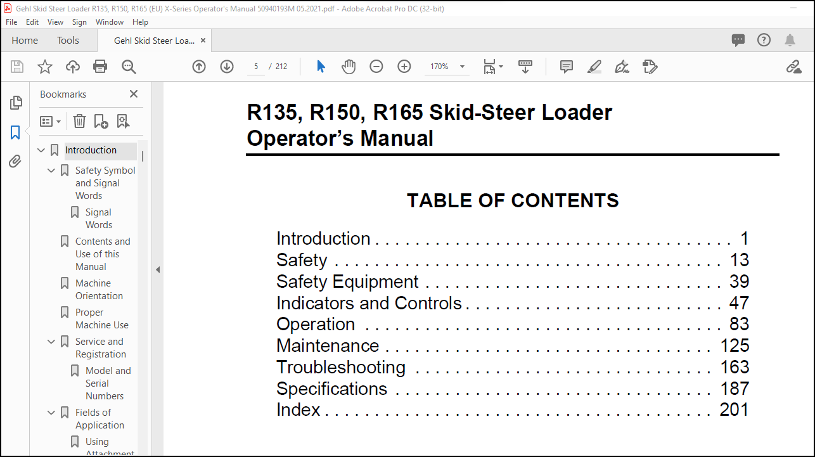This screenshot has width=815, height=457.
Task: Select Contents and Use of this Manual bookmark
Action: click(x=103, y=254)
